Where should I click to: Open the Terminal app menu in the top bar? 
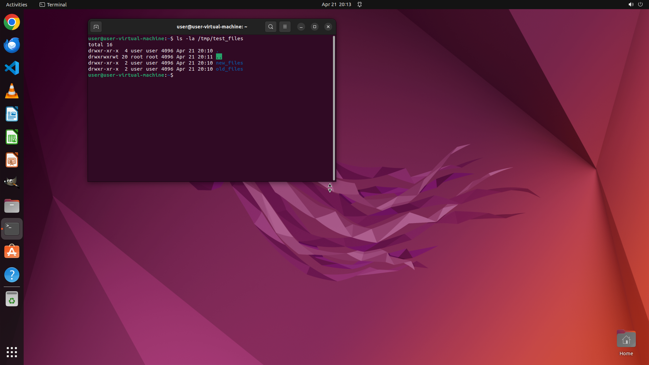[53, 4]
